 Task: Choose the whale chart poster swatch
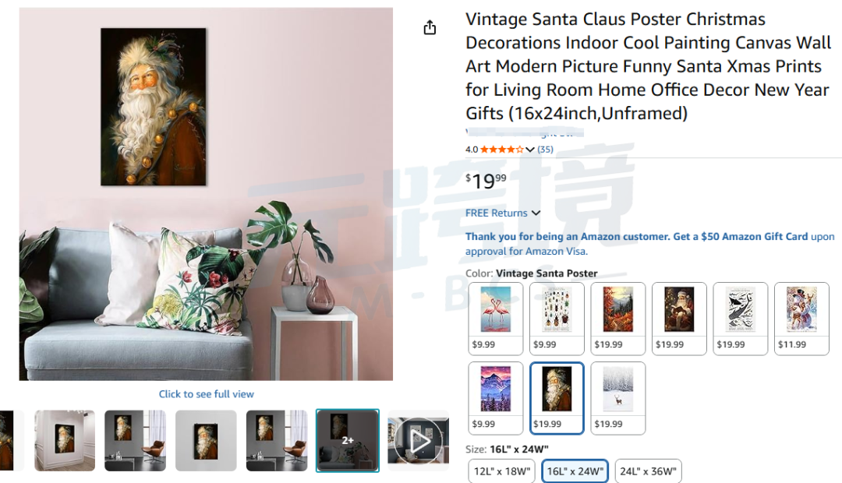coord(740,319)
